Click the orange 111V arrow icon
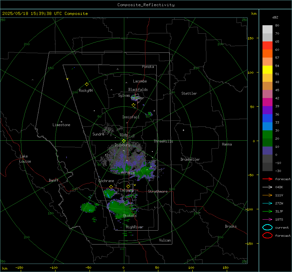 [x=267, y=195]
